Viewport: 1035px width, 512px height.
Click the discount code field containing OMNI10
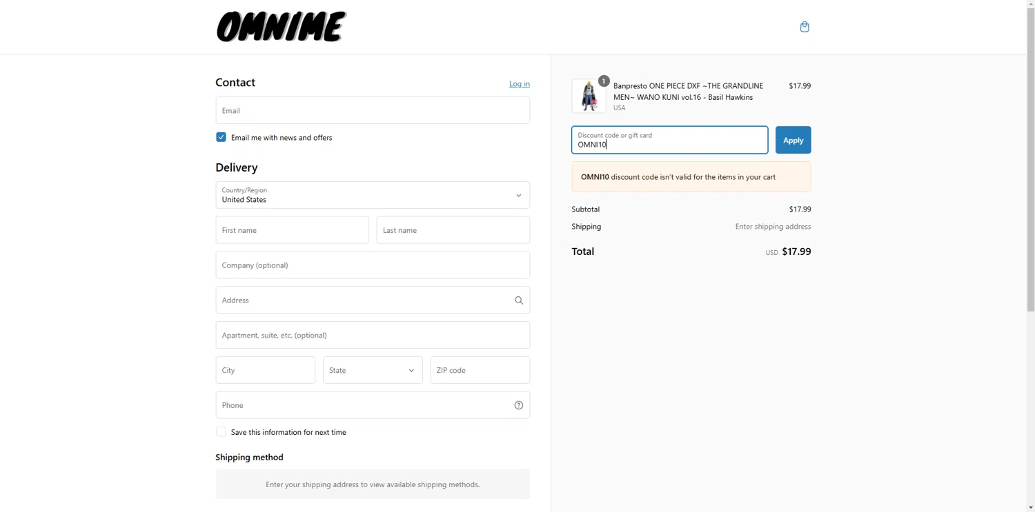tap(669, 140)
